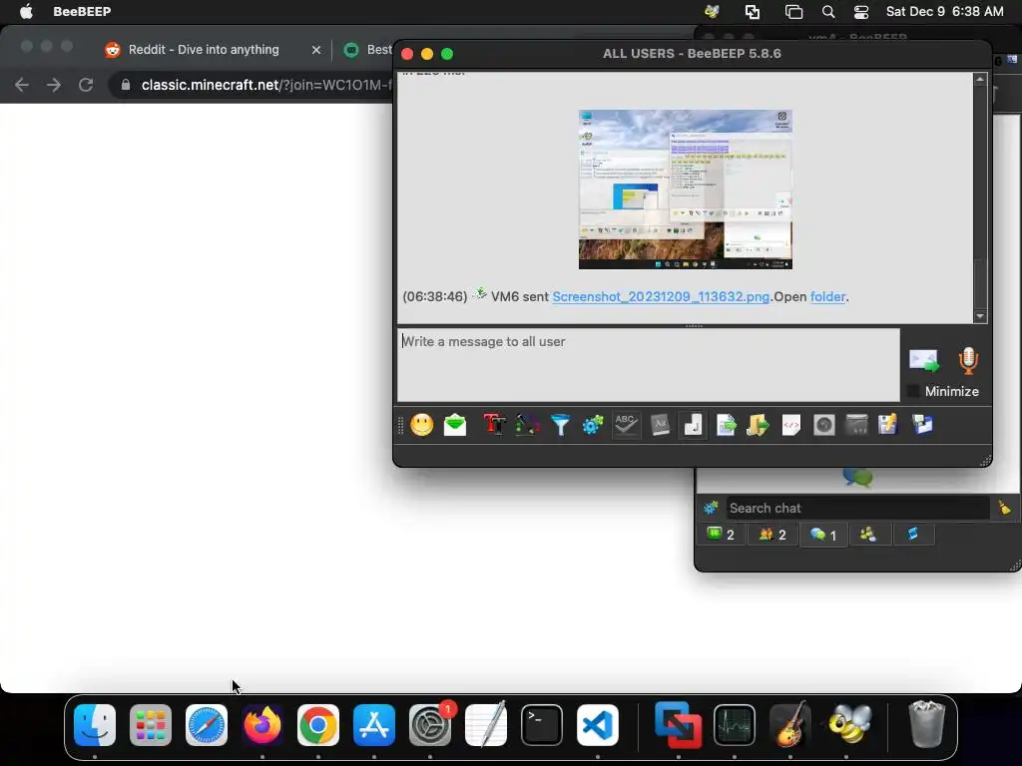Open System Settings with badge in Dock
This screenshot has height=766, width=1022.
[430, 725]
